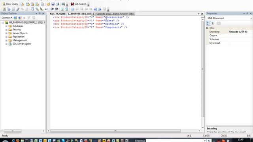Display an object member list
The image size is (253, 142).
point(32,9)
